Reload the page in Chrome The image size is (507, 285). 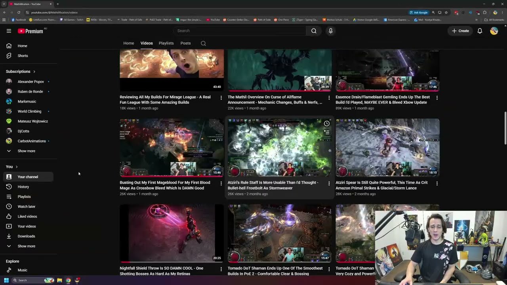pos(19,12)
